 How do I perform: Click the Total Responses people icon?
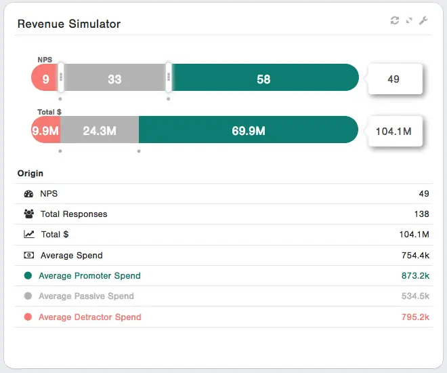(x=28, y=214)
